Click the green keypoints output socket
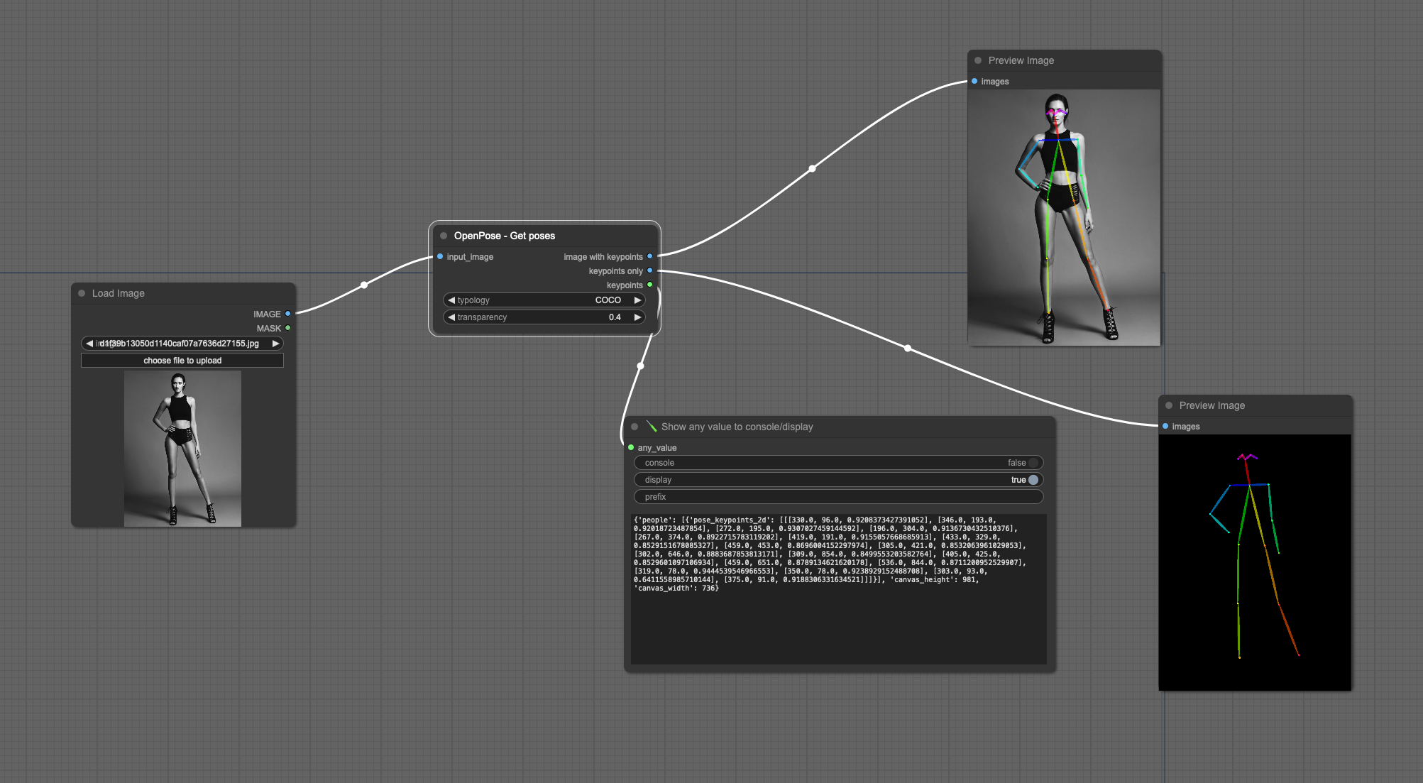Screen dimensions: 1423x783 point(649,285)
